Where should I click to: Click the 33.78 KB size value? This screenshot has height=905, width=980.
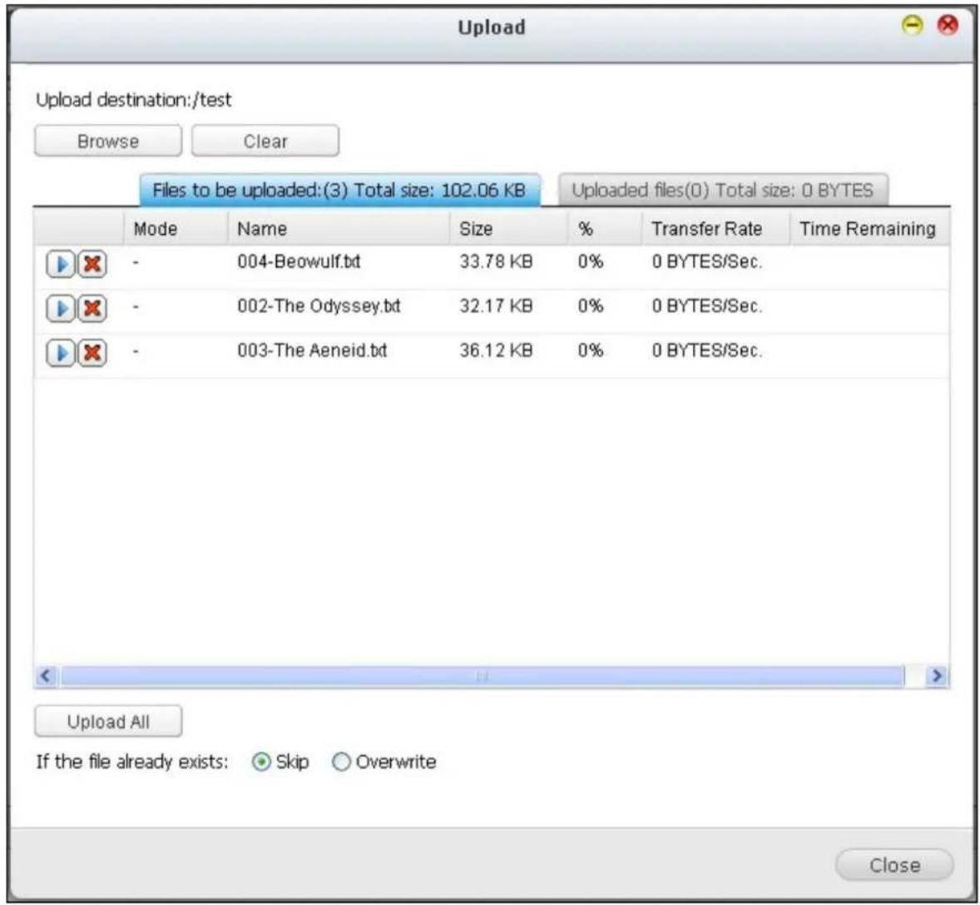pos(497,261)
